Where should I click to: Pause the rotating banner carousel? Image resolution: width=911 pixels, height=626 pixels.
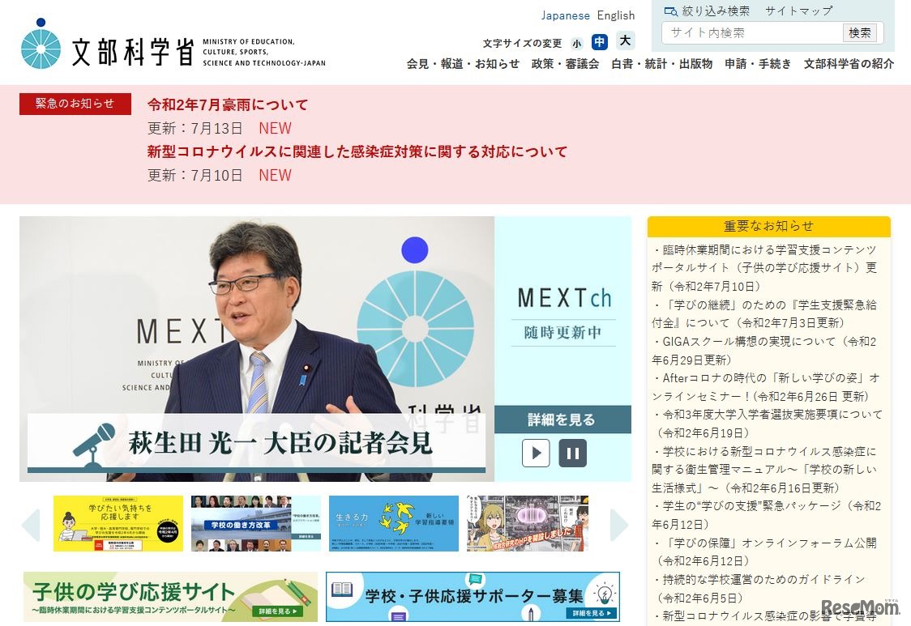click(573, 453)
